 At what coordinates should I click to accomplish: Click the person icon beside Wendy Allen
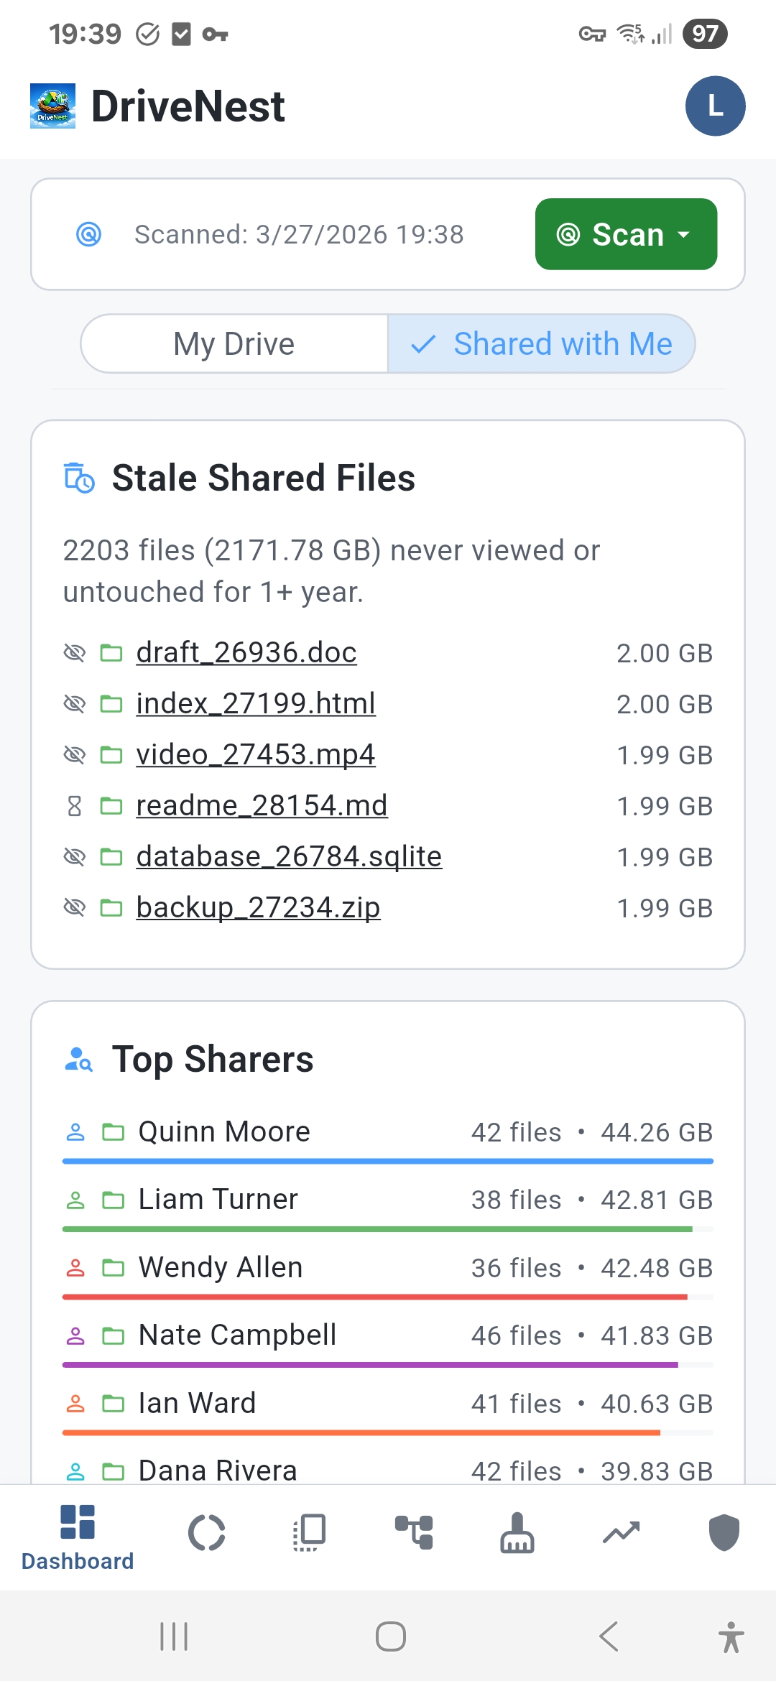75,1268
